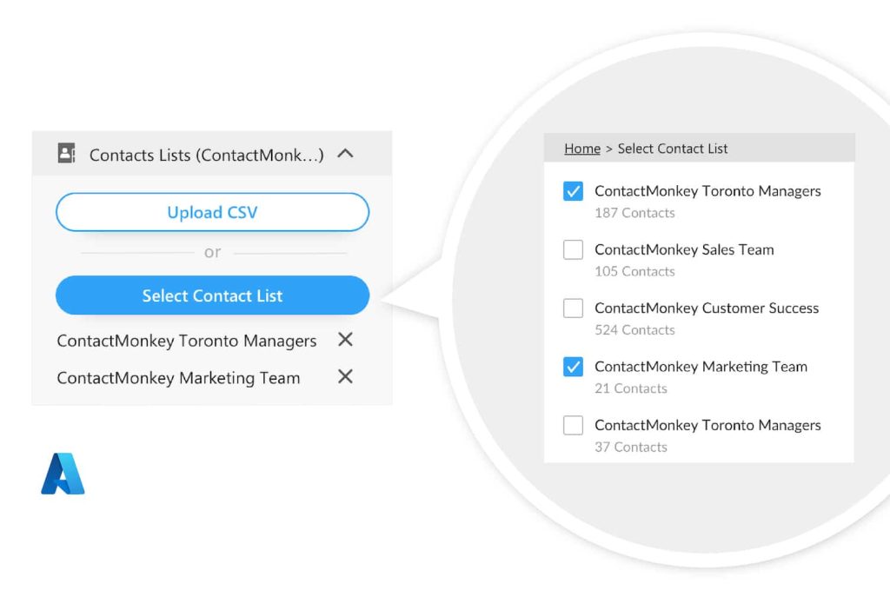Click the Select Contact List blue button
890x597 pixels.
[211, 295]
